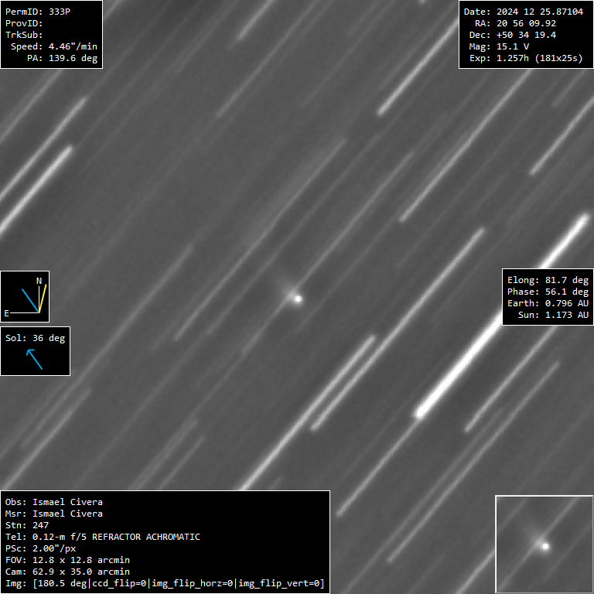Click the N/E compass orientation diagram
Image resolution: width=594 pixels, height=594 pixels.
(25, 297)
